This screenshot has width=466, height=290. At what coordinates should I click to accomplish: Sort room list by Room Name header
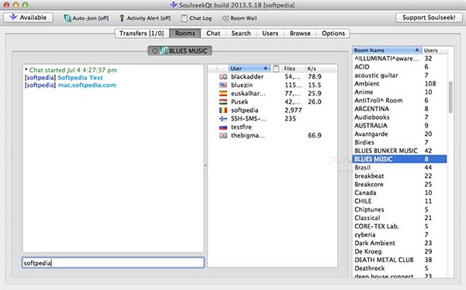[387, 51]
